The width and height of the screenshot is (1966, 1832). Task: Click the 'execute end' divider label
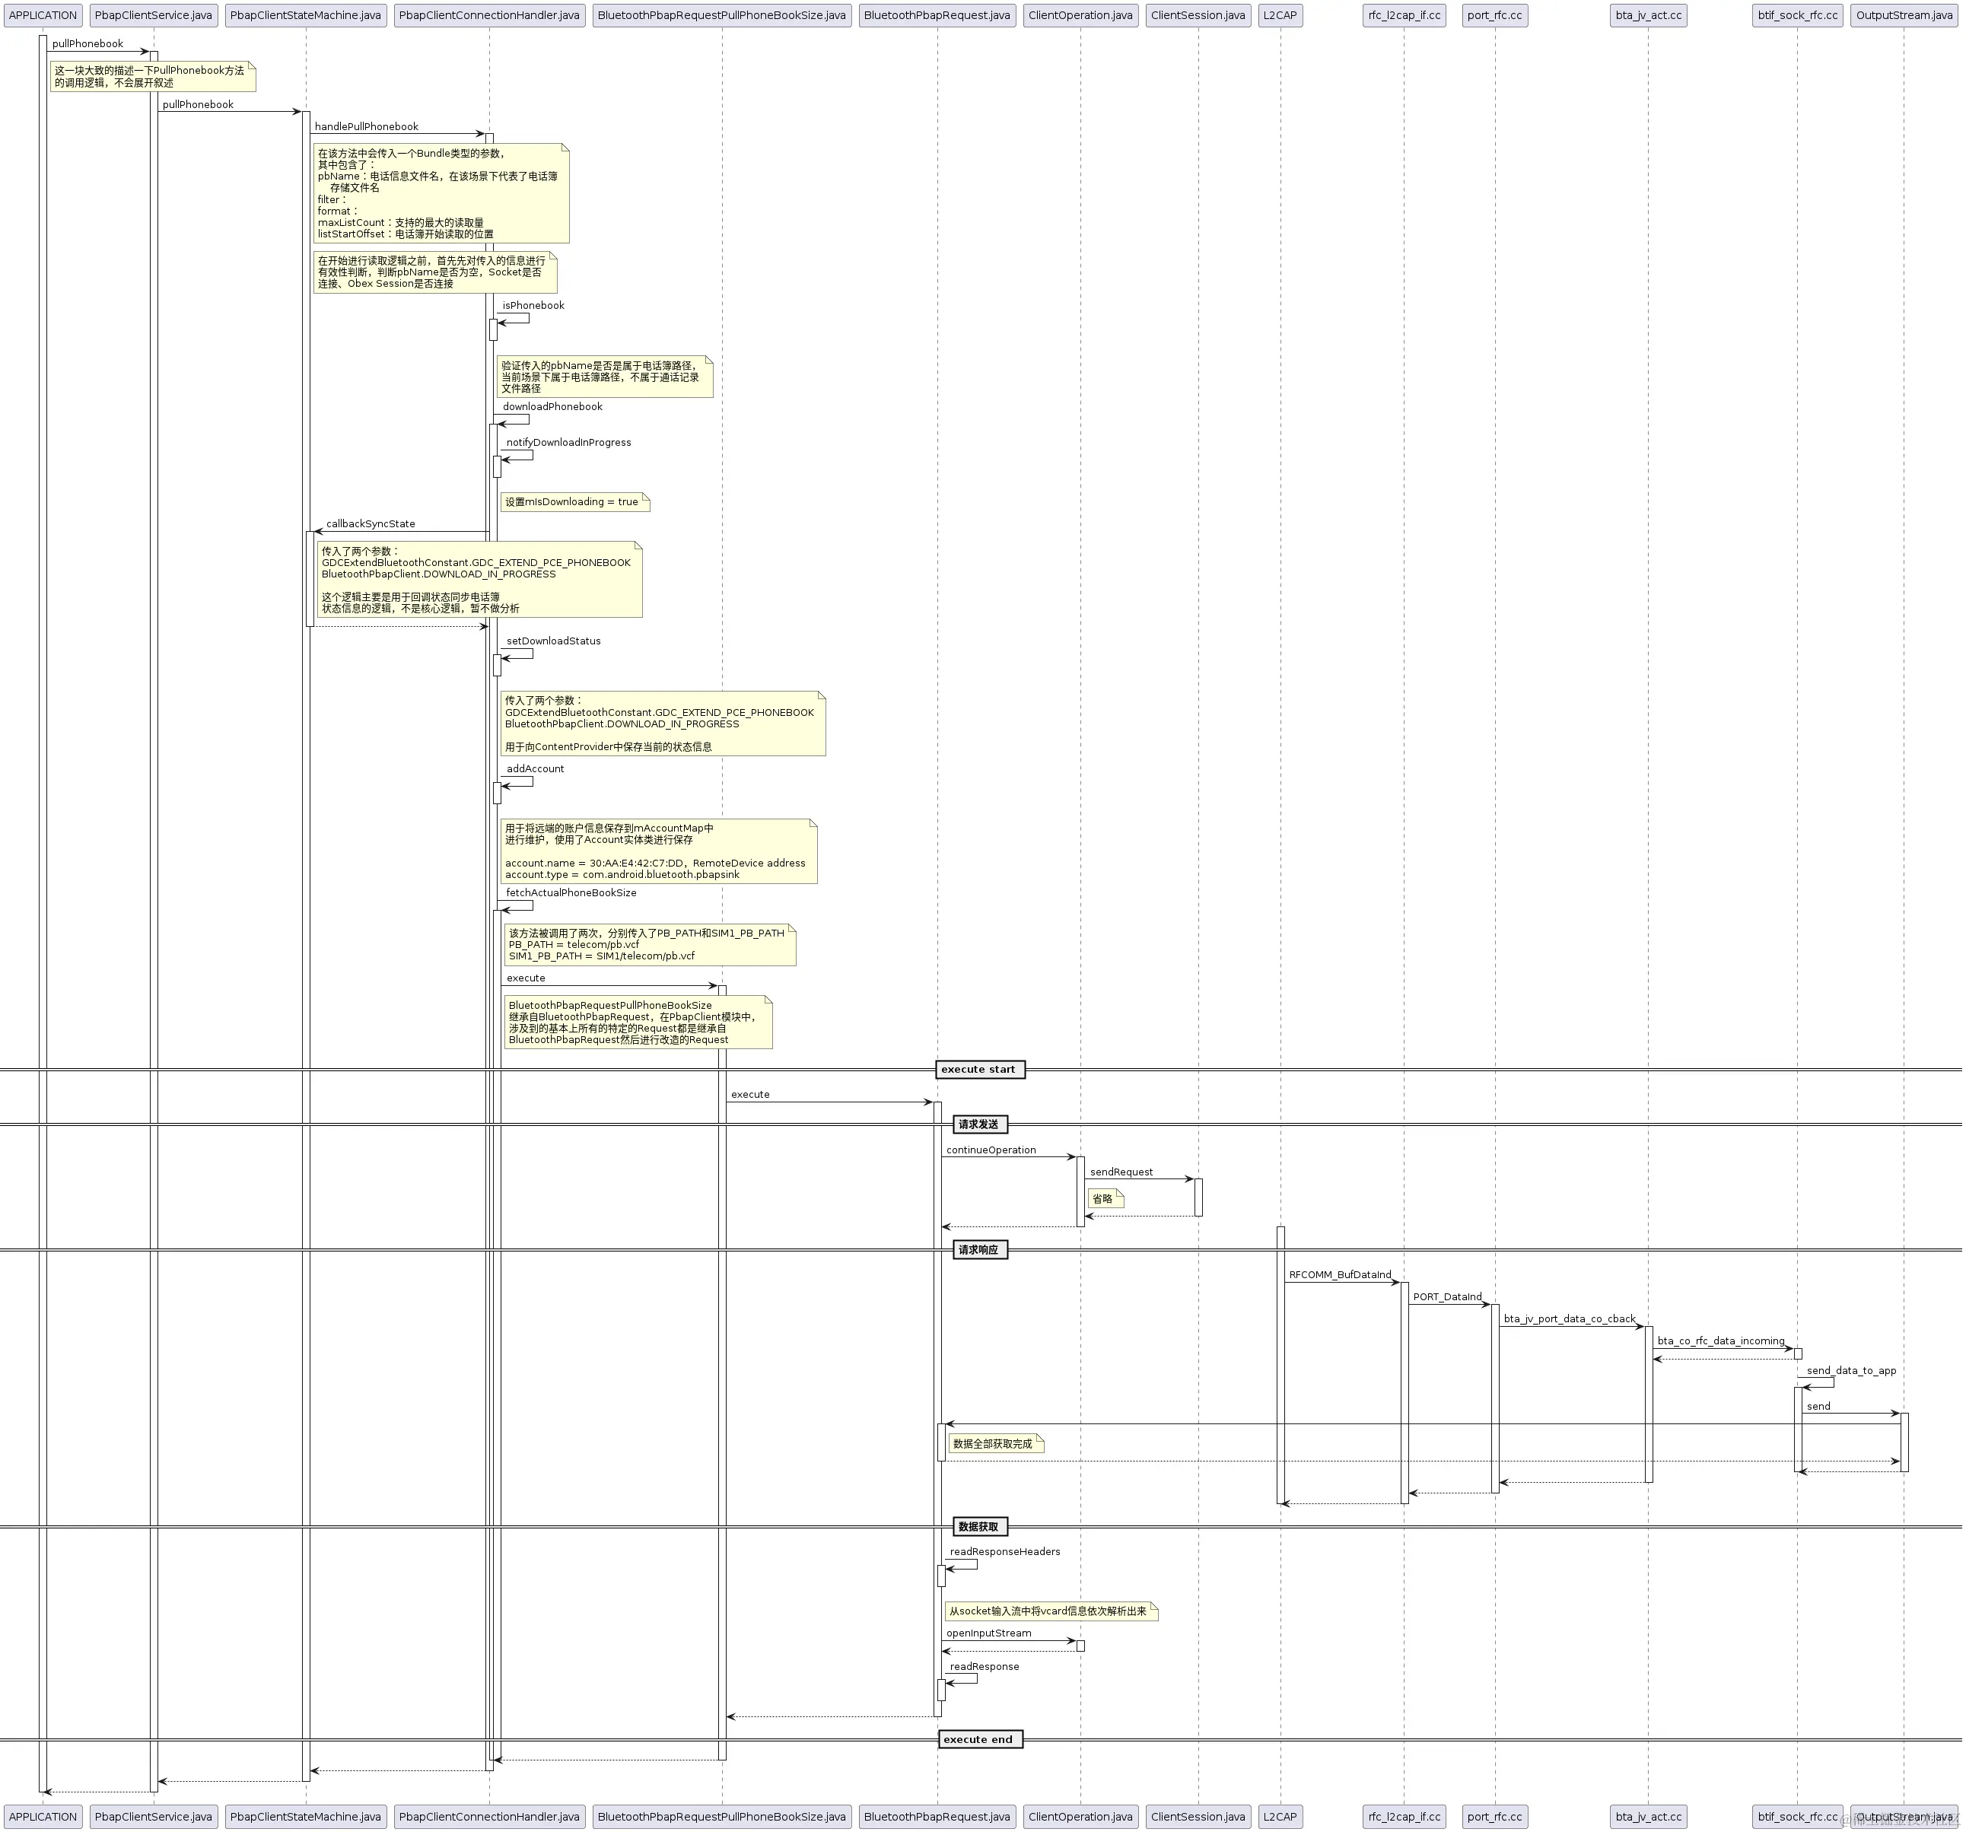tap(980, 1740)
